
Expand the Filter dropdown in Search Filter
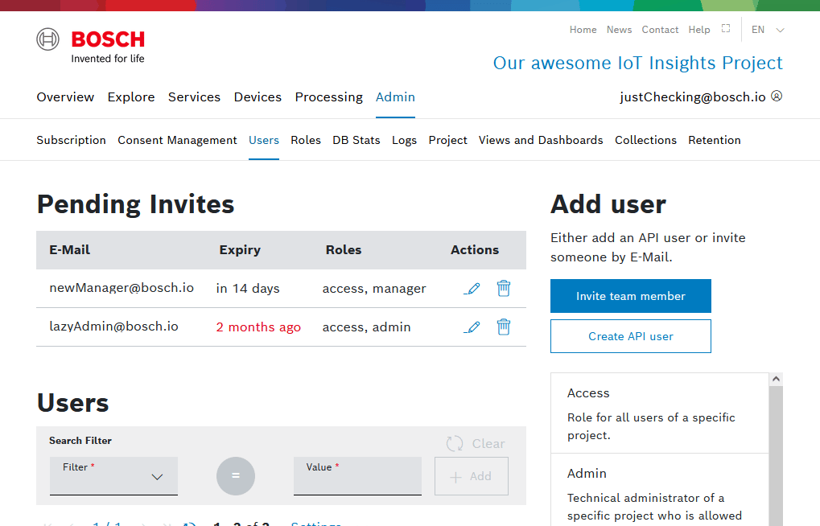[x=114, y=476]
